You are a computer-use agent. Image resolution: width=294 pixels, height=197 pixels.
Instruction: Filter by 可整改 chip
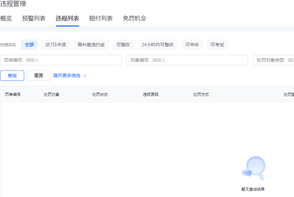click(123, 45)
